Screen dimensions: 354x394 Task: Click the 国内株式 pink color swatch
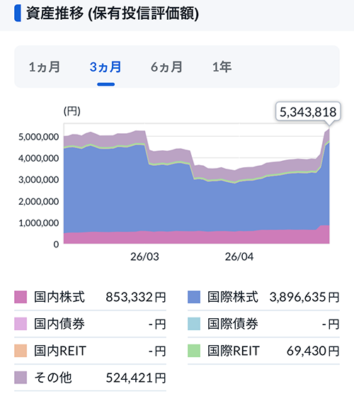(x=21, y=297)
